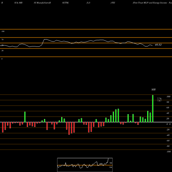Click the 7.76 value beside tallest bar
172x172 pixels.
pos(159,99)
